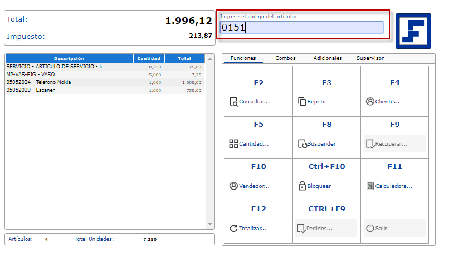The image size is (449, 263).
Task: Click the Vendedor person icon
Action: click(x=233, y=186)
